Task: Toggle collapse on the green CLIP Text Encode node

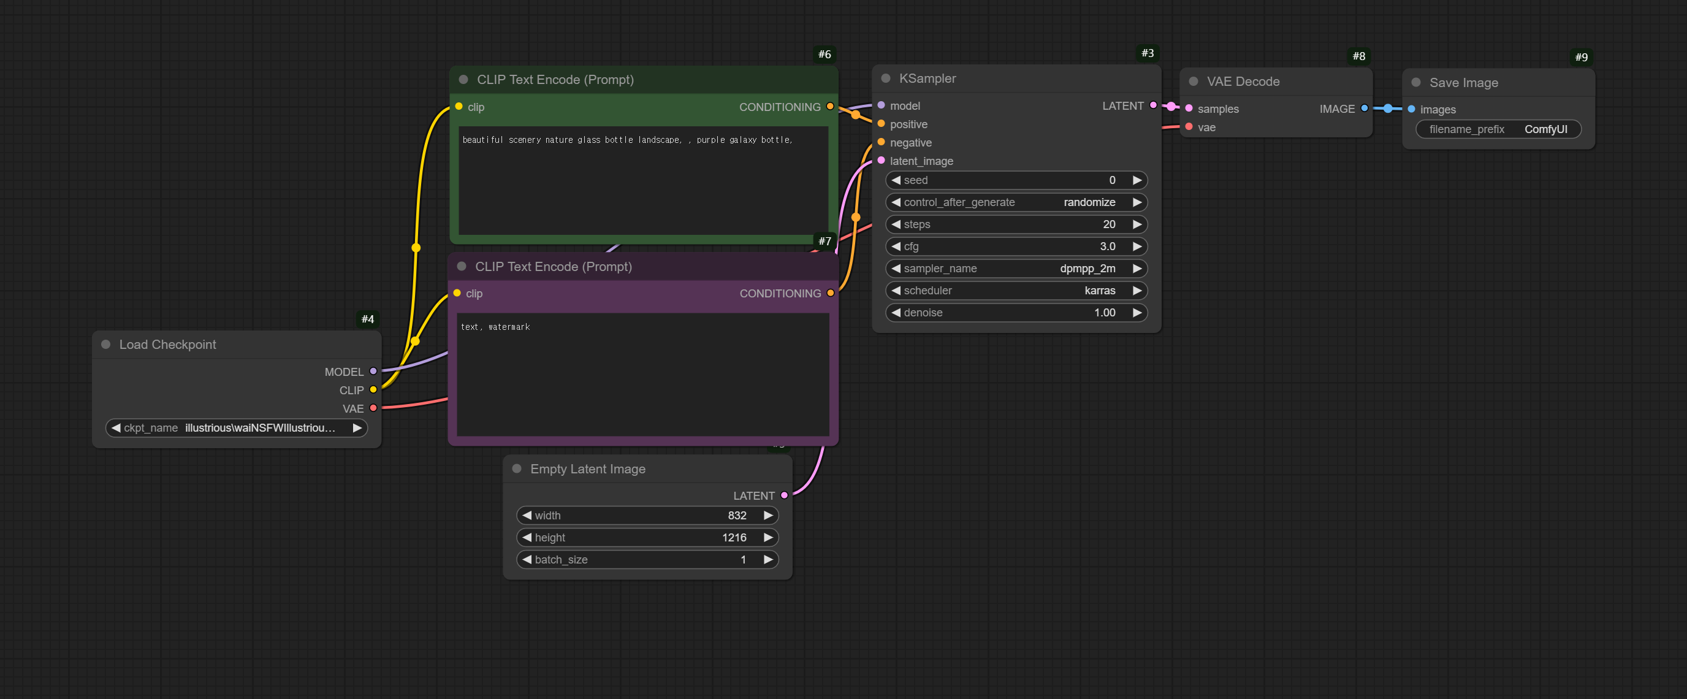Action: 463,80
